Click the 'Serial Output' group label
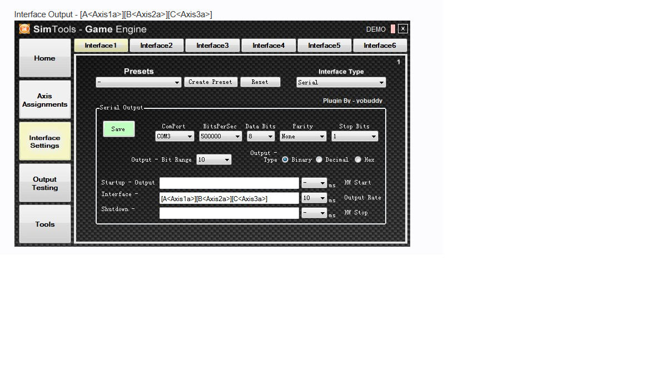667x380 pixels. pyautogui.click(x=121, y=108)
